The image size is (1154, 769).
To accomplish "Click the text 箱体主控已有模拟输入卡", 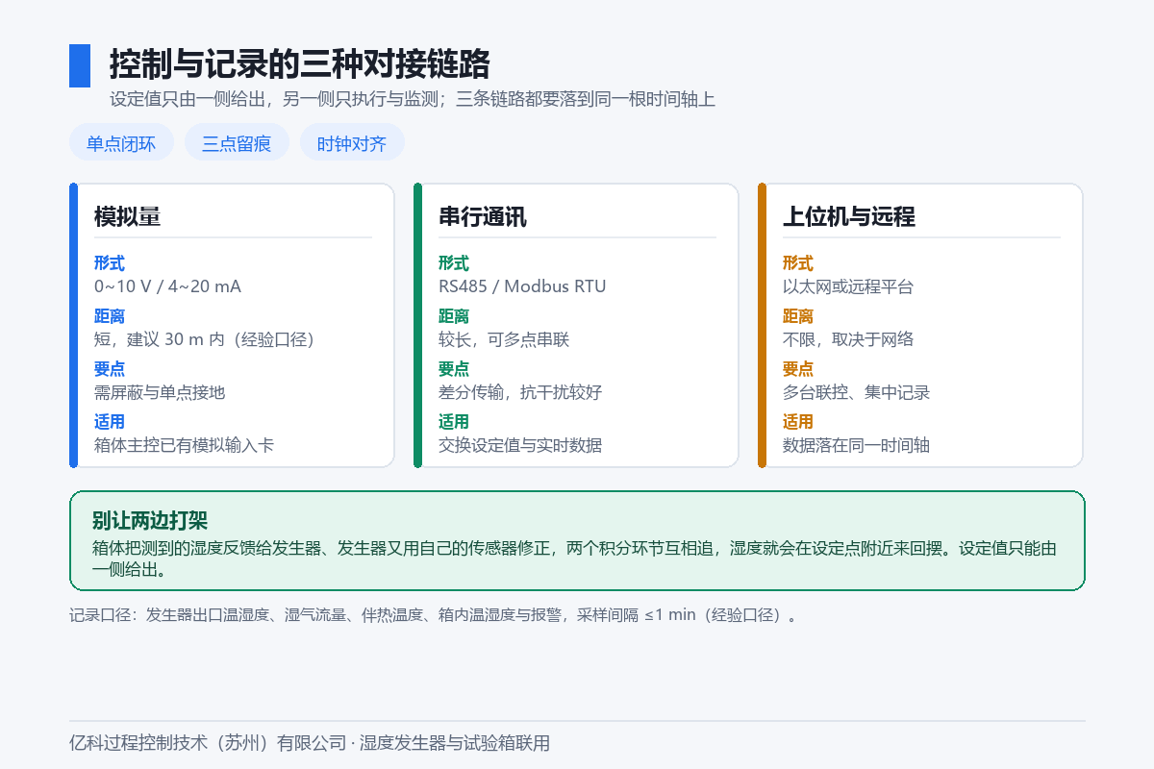I will click(184, 445).
